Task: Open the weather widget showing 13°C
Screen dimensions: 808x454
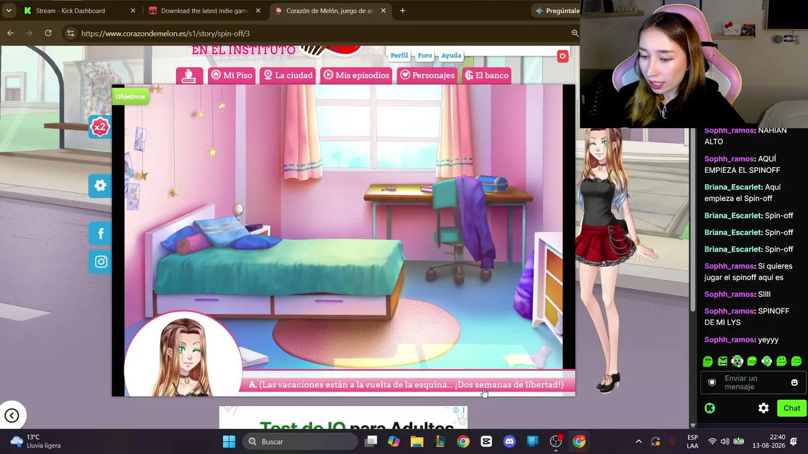Action: pos(37,441)
